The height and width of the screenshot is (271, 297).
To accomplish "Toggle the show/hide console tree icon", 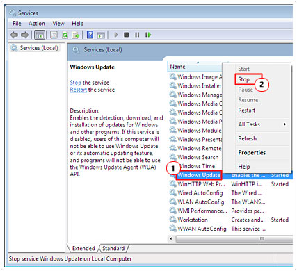I will pyautogui.click(x=40, y=35).
